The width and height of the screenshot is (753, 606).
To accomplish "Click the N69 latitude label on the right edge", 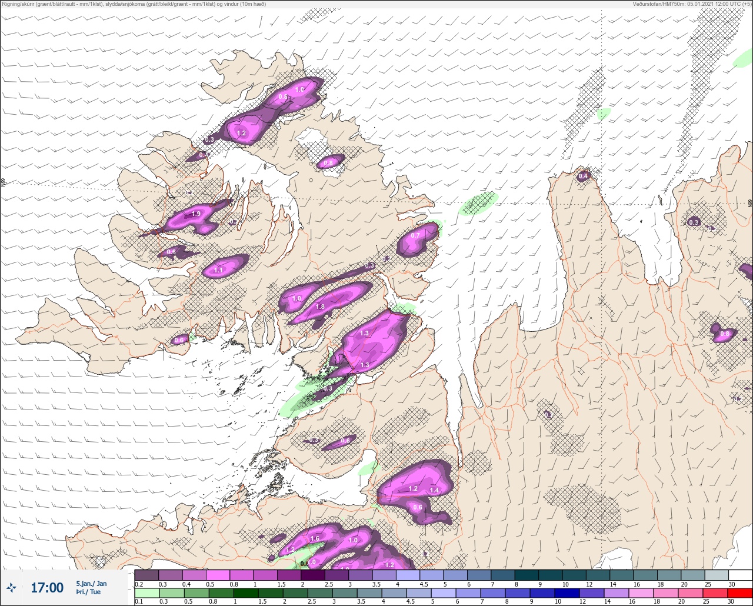I will point(750,203).
